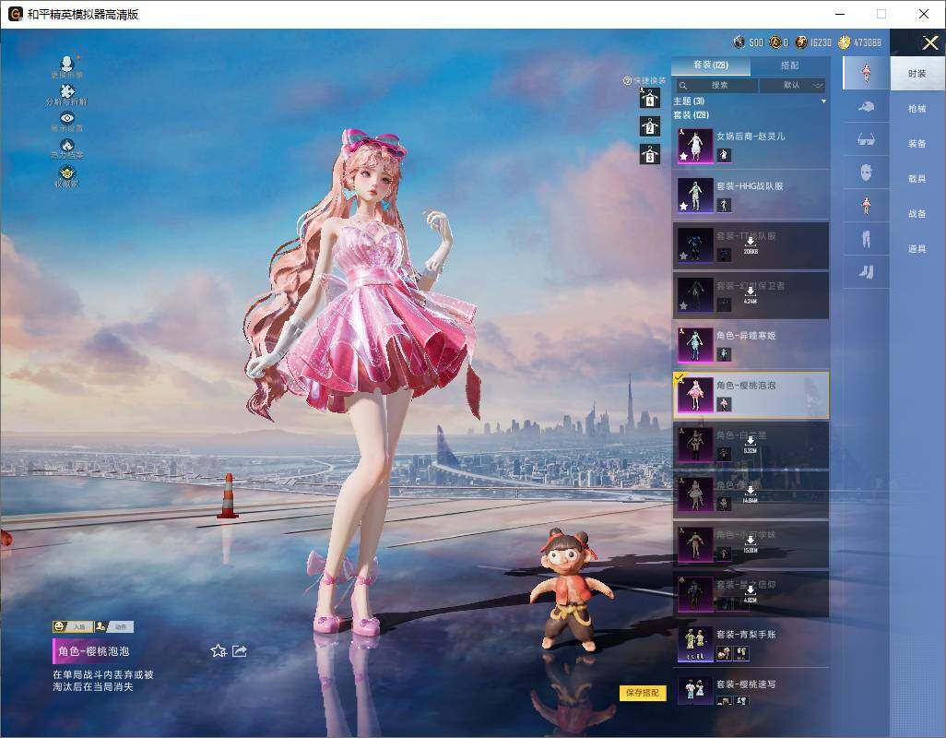Select shoes category icon
Image resolution: width=946 pixels, height=738 pixels.
[x=866, y=272]
